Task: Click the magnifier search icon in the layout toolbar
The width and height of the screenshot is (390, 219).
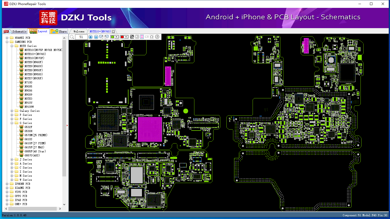Action: (x=72, y=37)
